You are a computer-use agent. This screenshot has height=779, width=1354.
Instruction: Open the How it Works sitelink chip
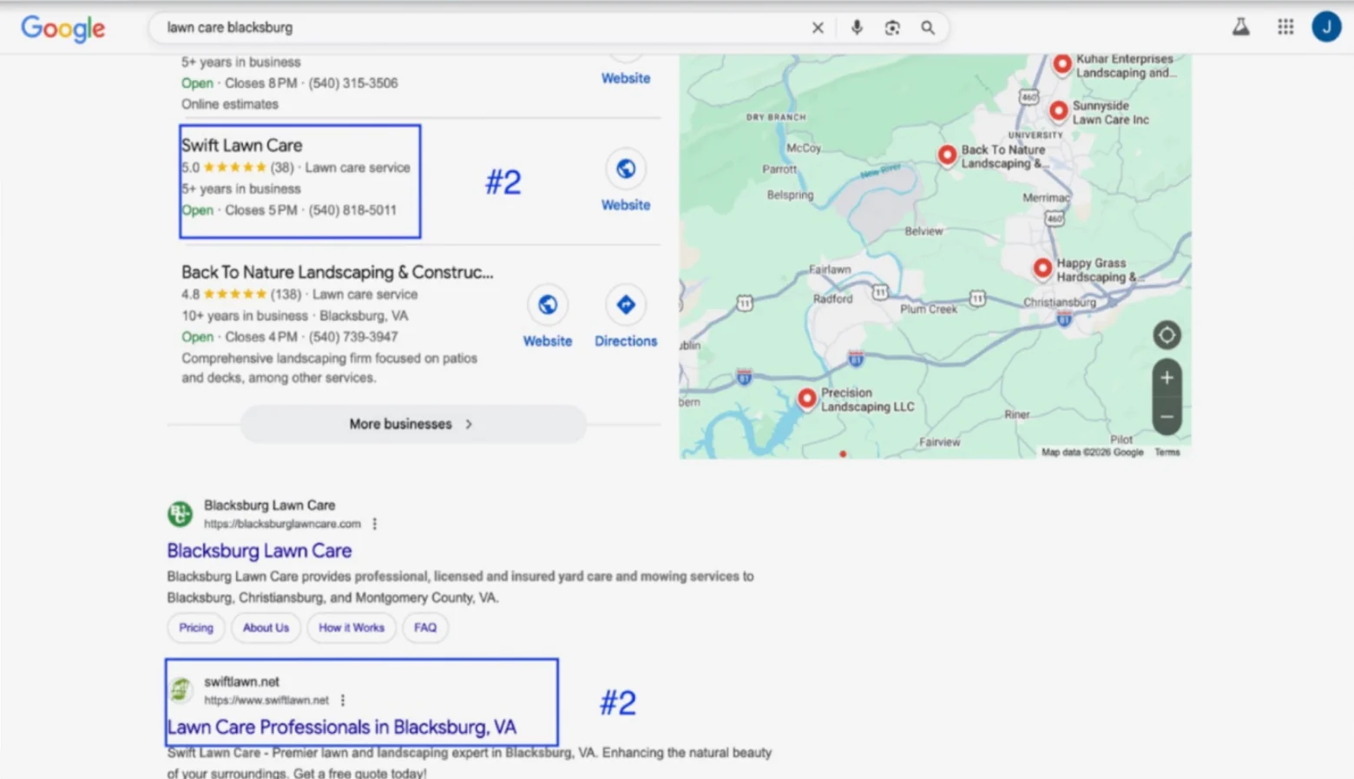pyautogui.click(x=352, y=627)
